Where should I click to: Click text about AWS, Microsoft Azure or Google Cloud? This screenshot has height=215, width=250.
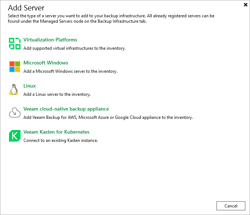[108, 117]
